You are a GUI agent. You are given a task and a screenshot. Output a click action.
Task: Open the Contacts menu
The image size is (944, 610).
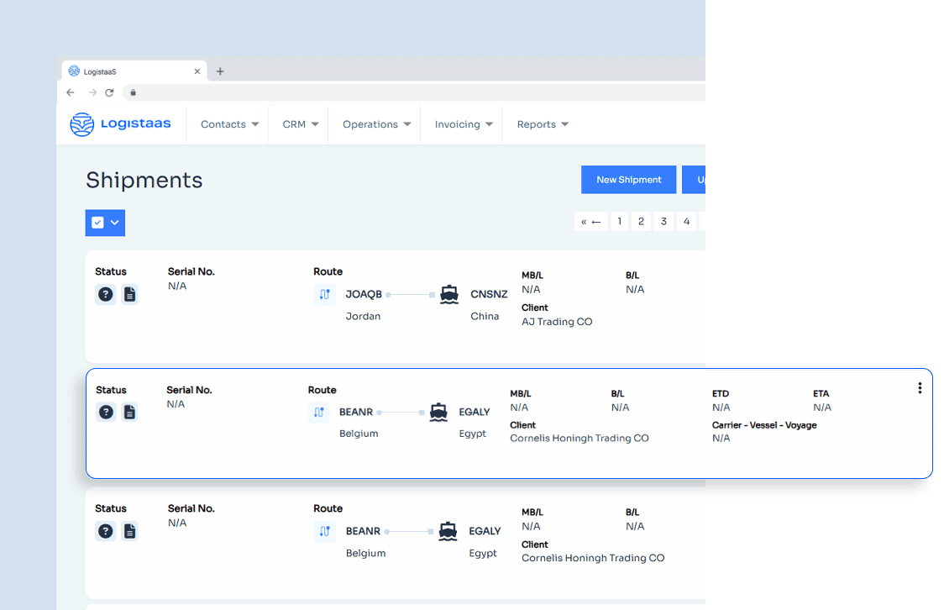click(229, 124)
